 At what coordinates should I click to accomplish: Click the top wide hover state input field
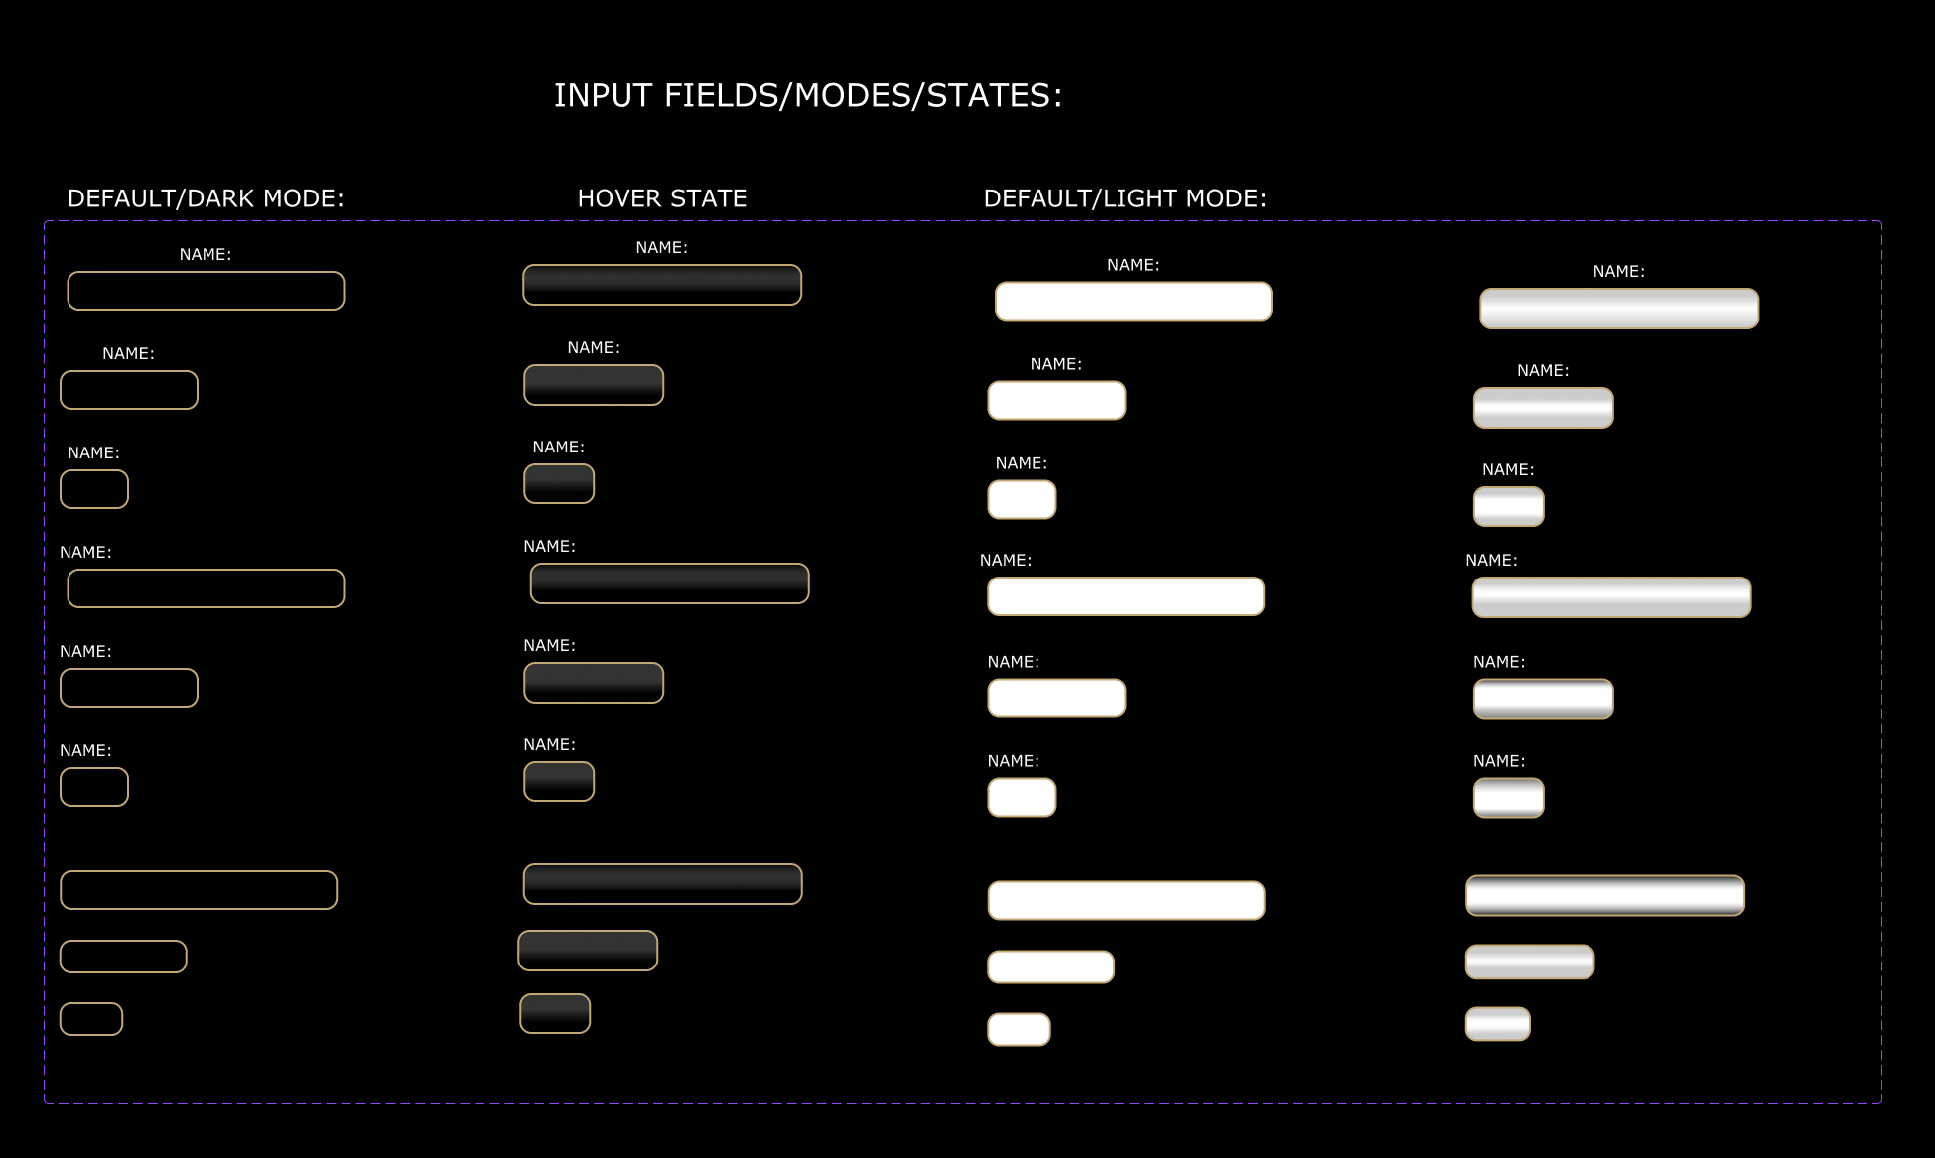662,285
